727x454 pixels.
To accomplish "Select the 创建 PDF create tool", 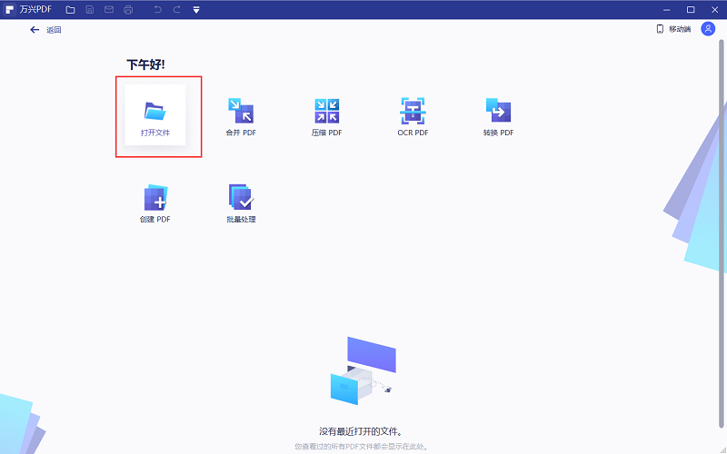I will point(155,202).
